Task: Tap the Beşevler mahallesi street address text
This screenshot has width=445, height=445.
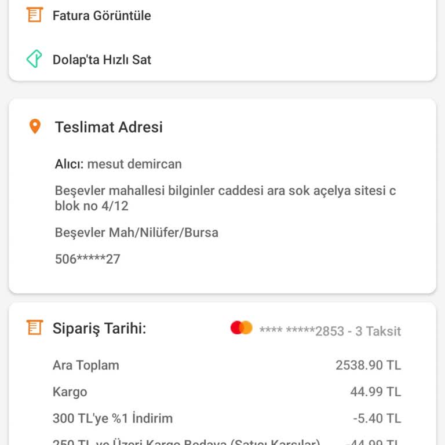Action: tap(225, 198)
